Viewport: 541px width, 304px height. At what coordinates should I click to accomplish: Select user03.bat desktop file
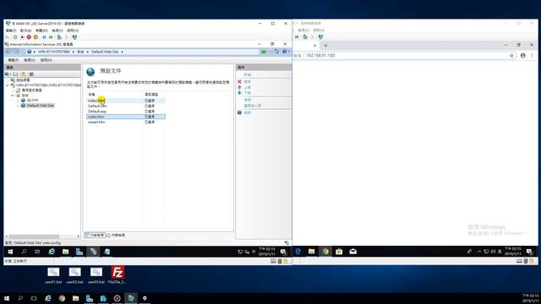coord(96,275)
